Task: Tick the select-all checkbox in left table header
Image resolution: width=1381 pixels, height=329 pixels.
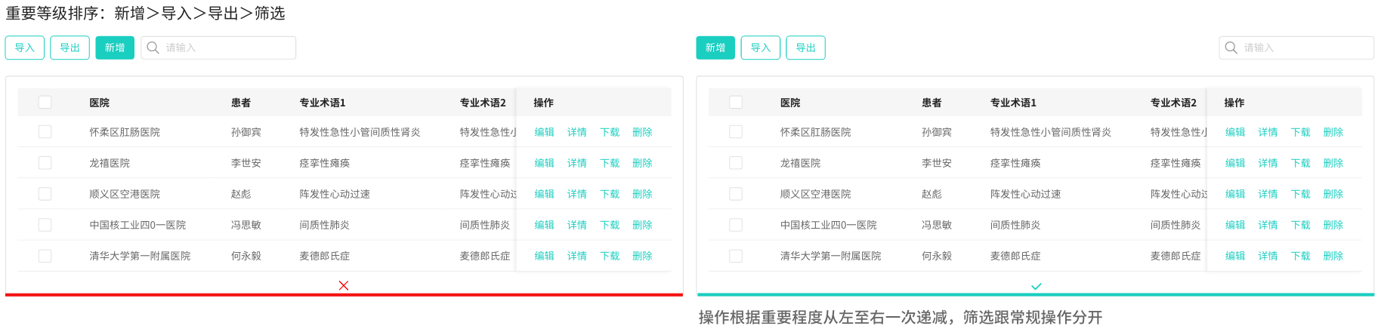Action: (x=45, y=102)
